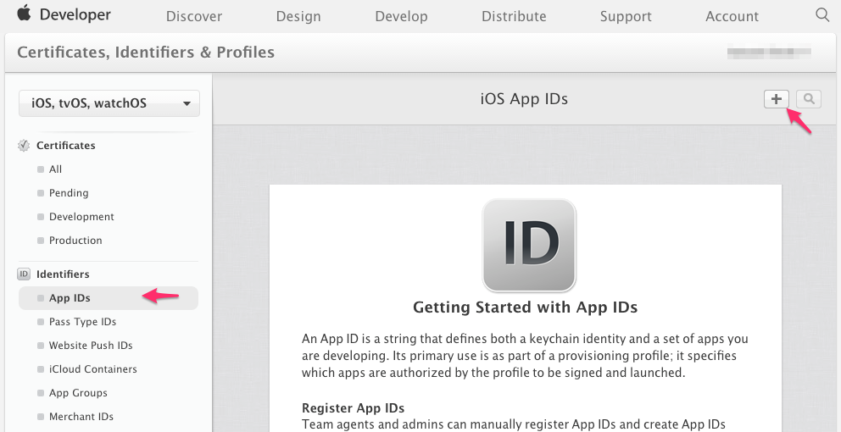This screenshot has width=841, height=432.
Task: Click the Certificates, Identifiers & Profiles title
Action: pyautogui.click(x=146, y=52)
